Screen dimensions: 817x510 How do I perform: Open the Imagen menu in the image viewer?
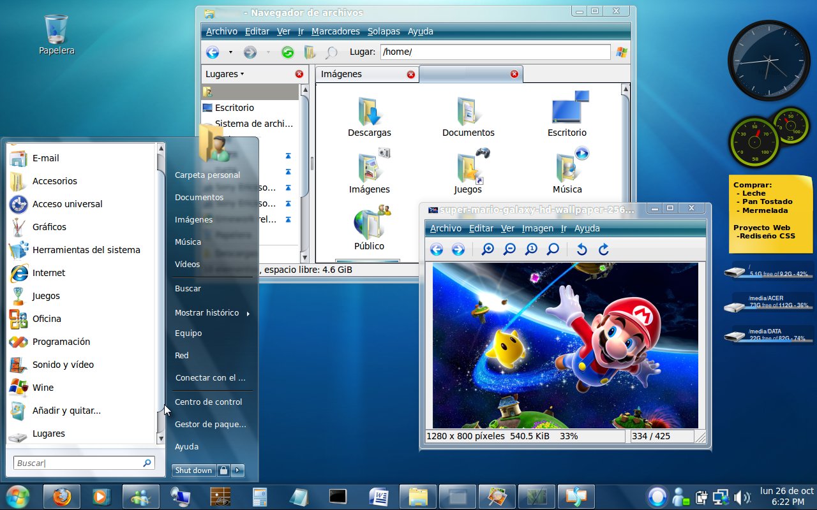tap(537, 228)
